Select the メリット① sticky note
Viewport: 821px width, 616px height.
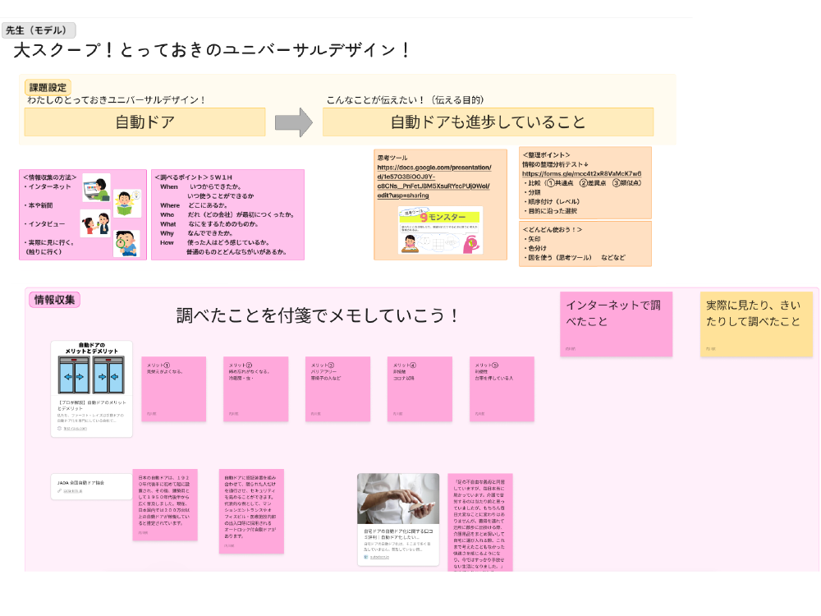coord(172,388)
